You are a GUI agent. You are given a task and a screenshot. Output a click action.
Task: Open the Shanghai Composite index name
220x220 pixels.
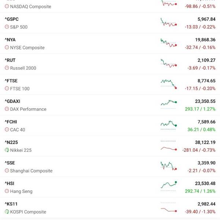(31, 170)
